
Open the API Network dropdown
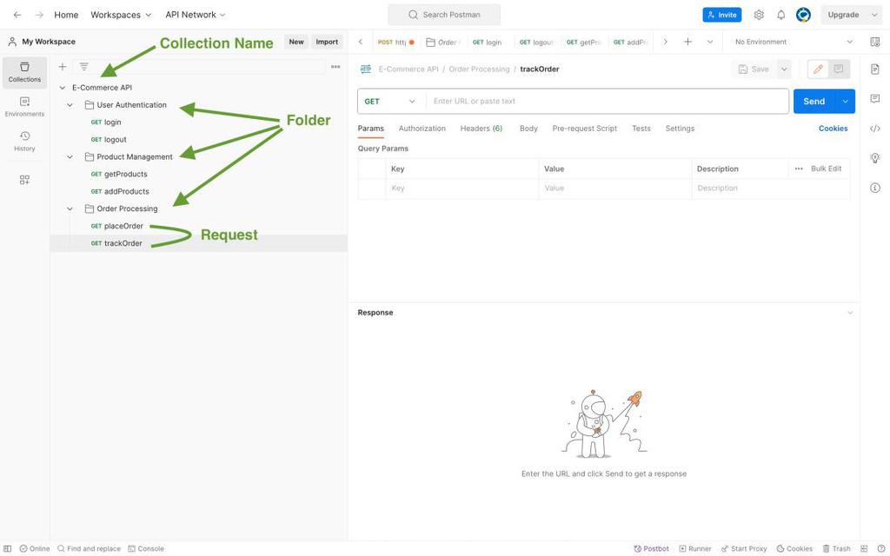tap(196, 15)
